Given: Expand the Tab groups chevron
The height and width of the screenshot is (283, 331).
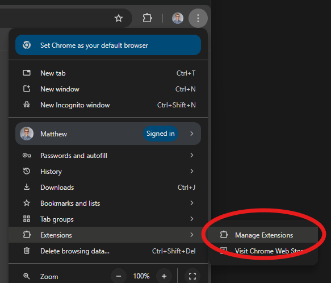Looking at the screenshot, I should 192,219.
